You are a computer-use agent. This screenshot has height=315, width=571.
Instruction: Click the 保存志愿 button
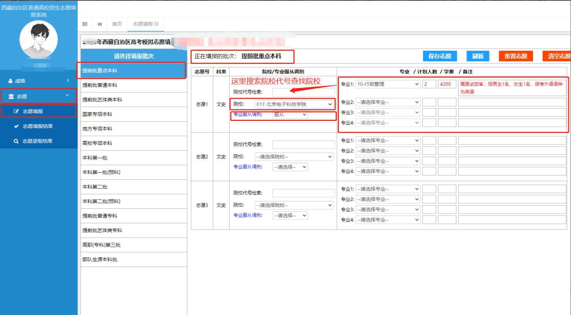[x=439, y=56]
